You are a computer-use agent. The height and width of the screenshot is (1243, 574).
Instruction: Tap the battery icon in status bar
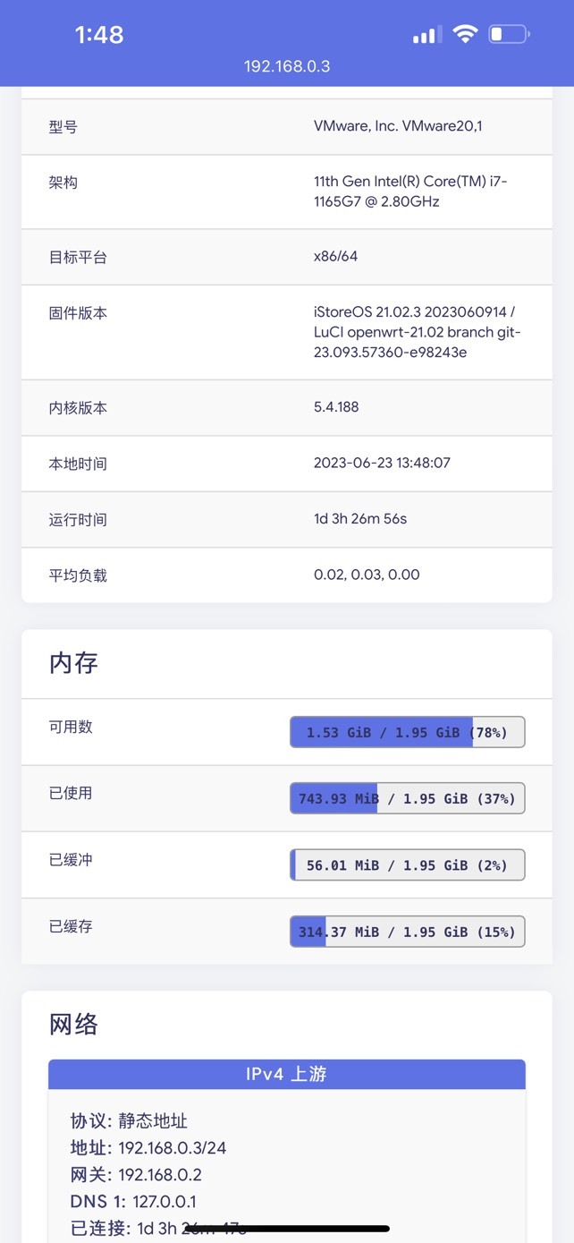tap(509, 35)
